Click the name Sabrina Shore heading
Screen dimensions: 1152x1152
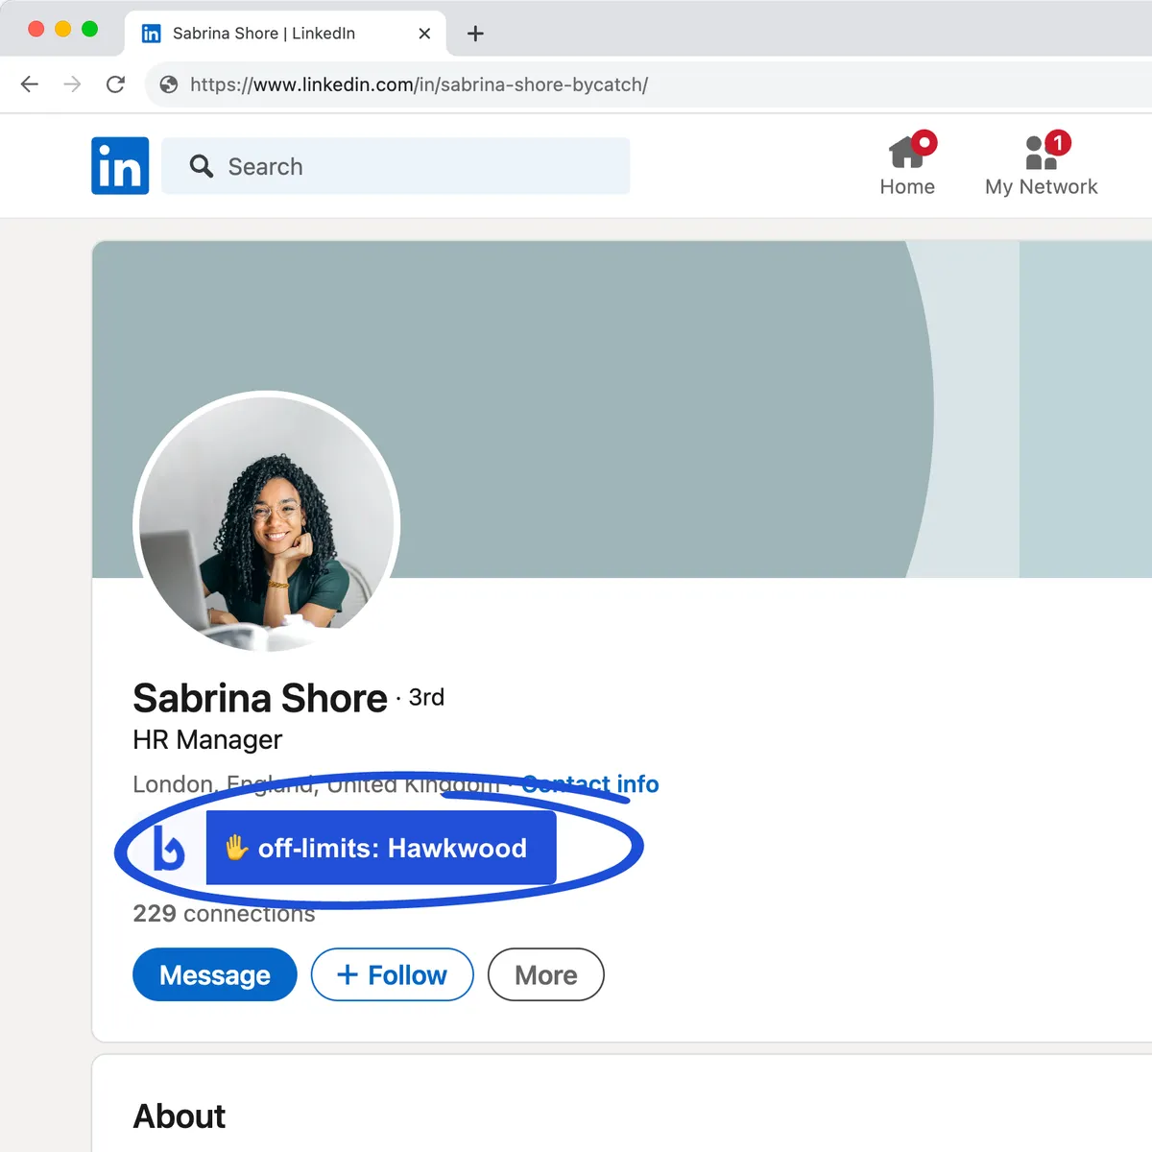[x=260, y=698]
